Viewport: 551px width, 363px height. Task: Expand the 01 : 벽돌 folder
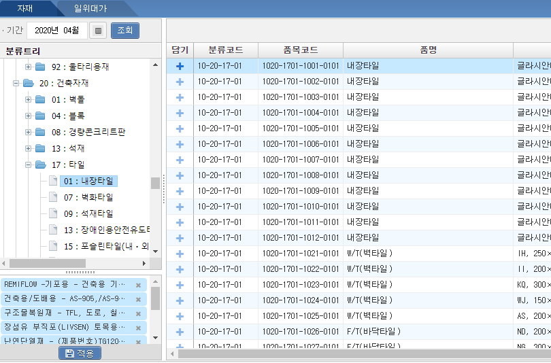(x=28, y=99)
